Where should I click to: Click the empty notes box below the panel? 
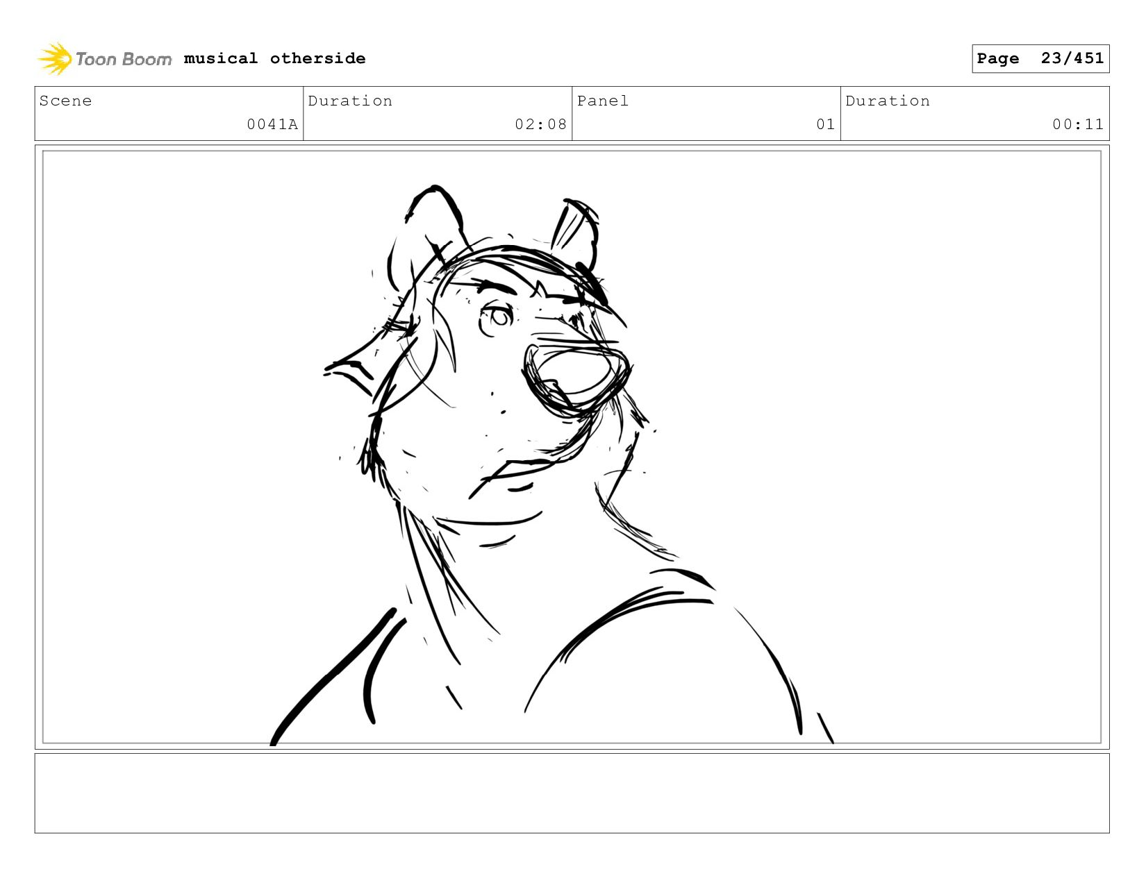[x=572, y=793]
